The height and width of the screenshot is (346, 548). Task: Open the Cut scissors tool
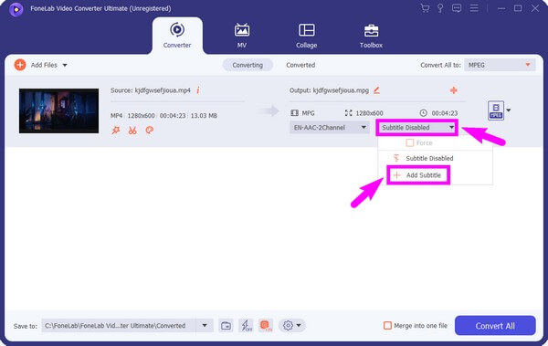pos(132,131)
